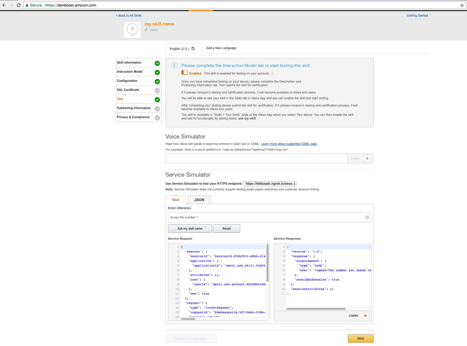Open the yellow help question-mark tooltip
The width and height of the screenshot is (467, 346).
pyautogui.click(x=272, y=74)
